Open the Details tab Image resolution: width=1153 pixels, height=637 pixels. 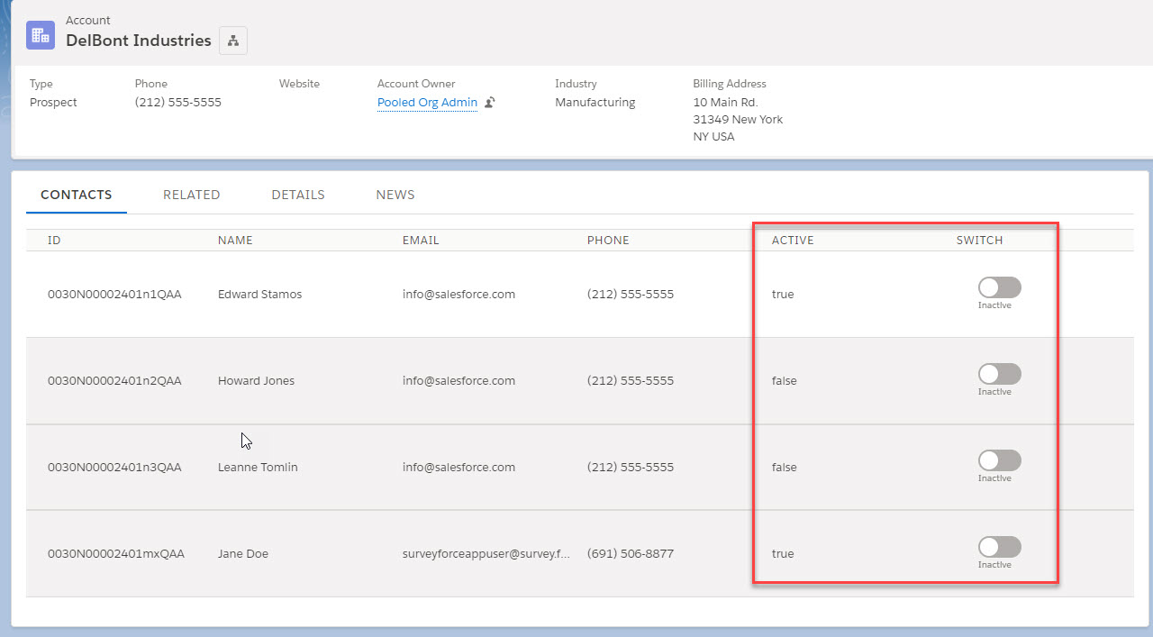tap(297, 195)
